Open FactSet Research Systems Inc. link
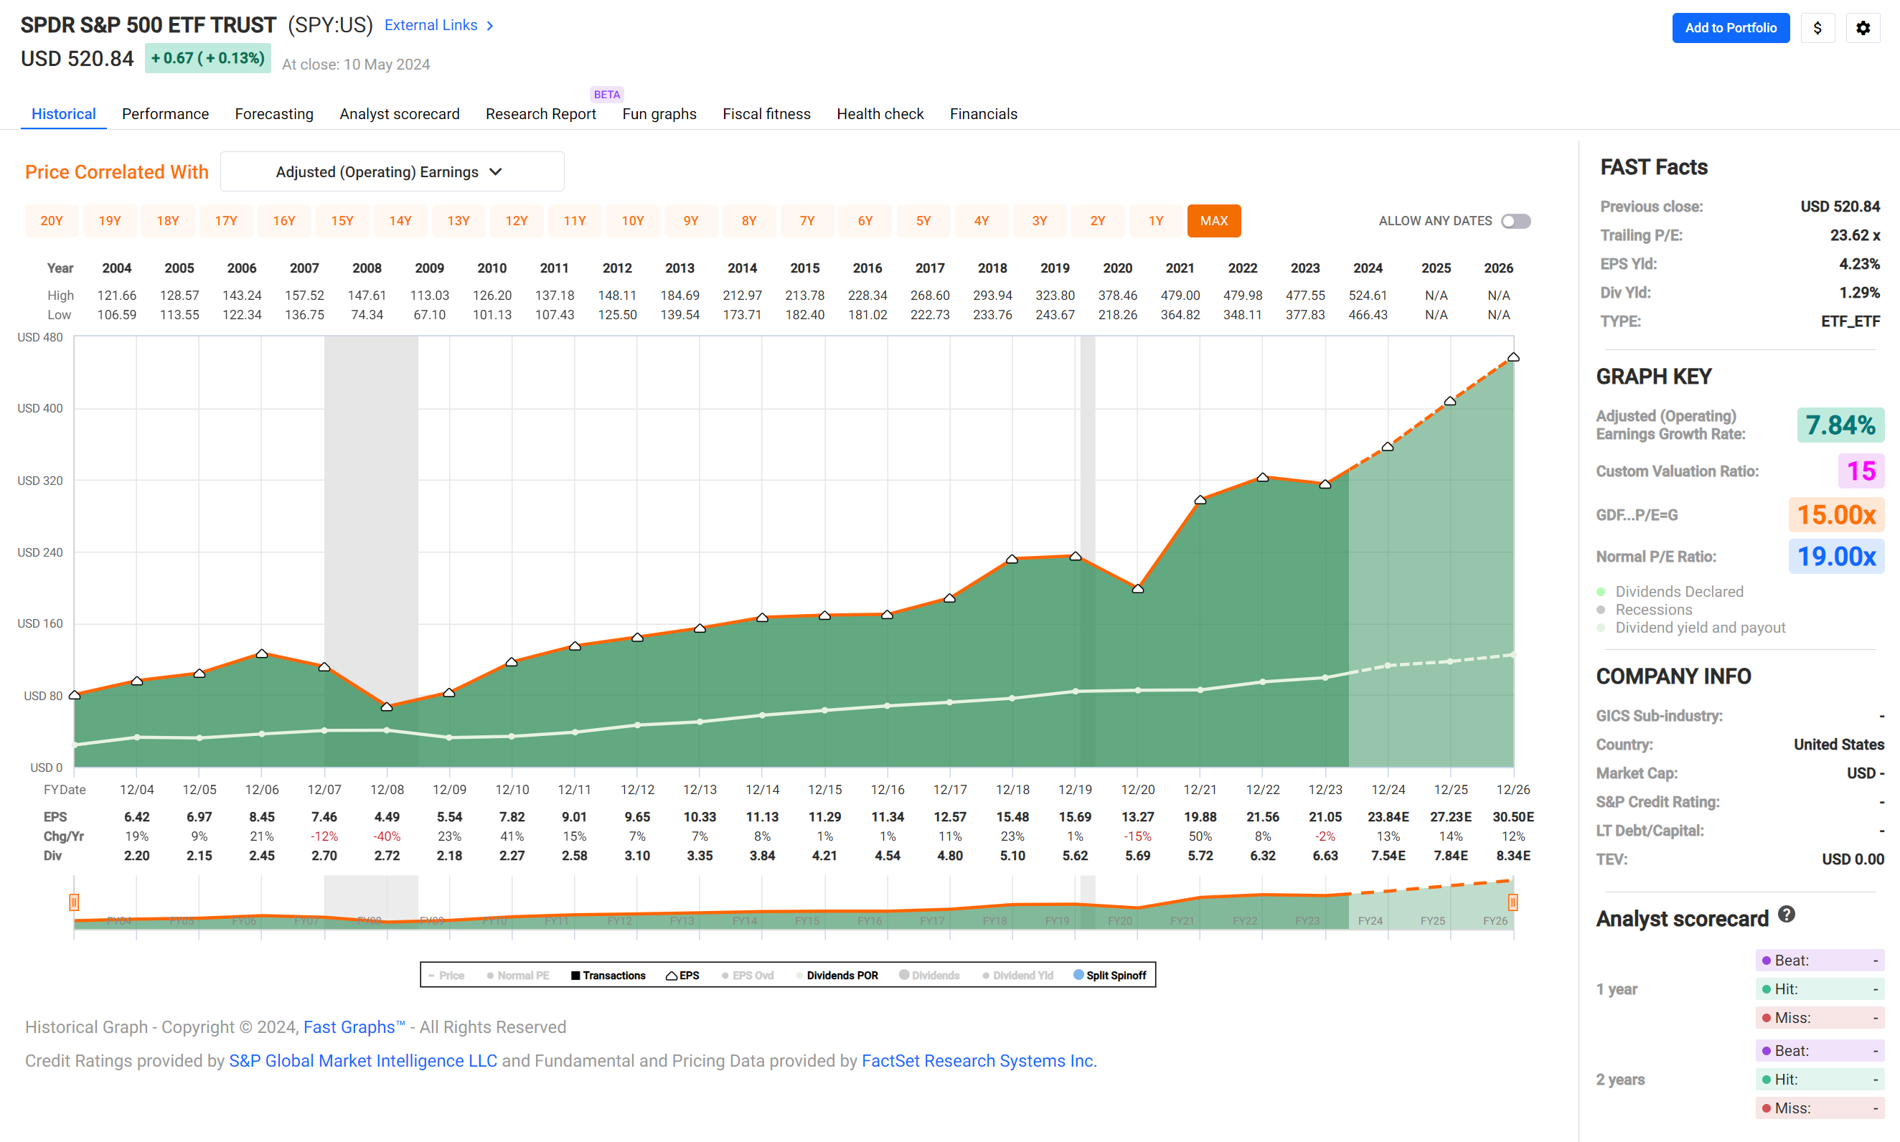 pos(979,1061)
